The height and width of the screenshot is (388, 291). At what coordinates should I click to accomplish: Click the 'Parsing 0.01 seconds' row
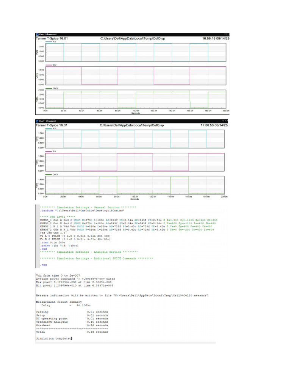point(72,312)
